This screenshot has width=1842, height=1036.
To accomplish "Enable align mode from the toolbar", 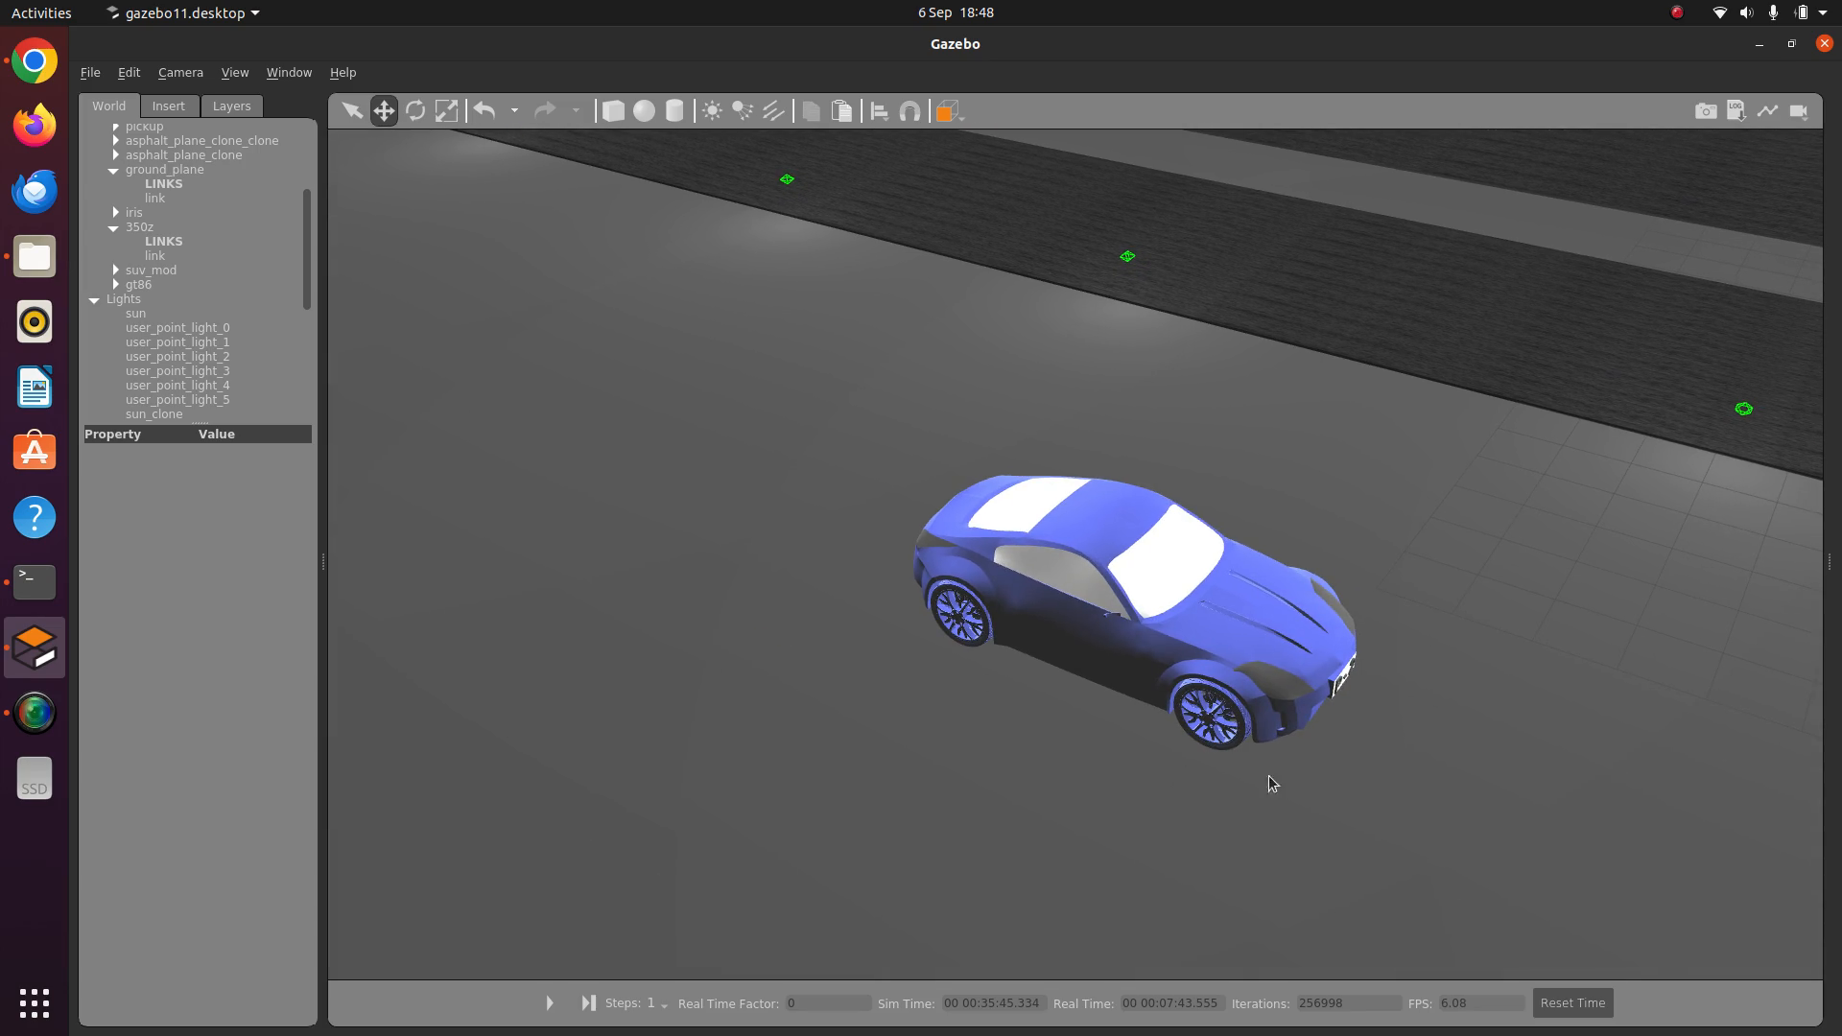I will (880, 110).
